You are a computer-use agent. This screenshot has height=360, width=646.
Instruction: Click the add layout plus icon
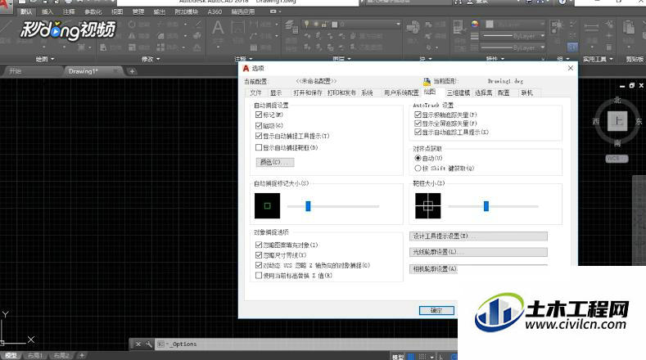click(x=82, y=355)
